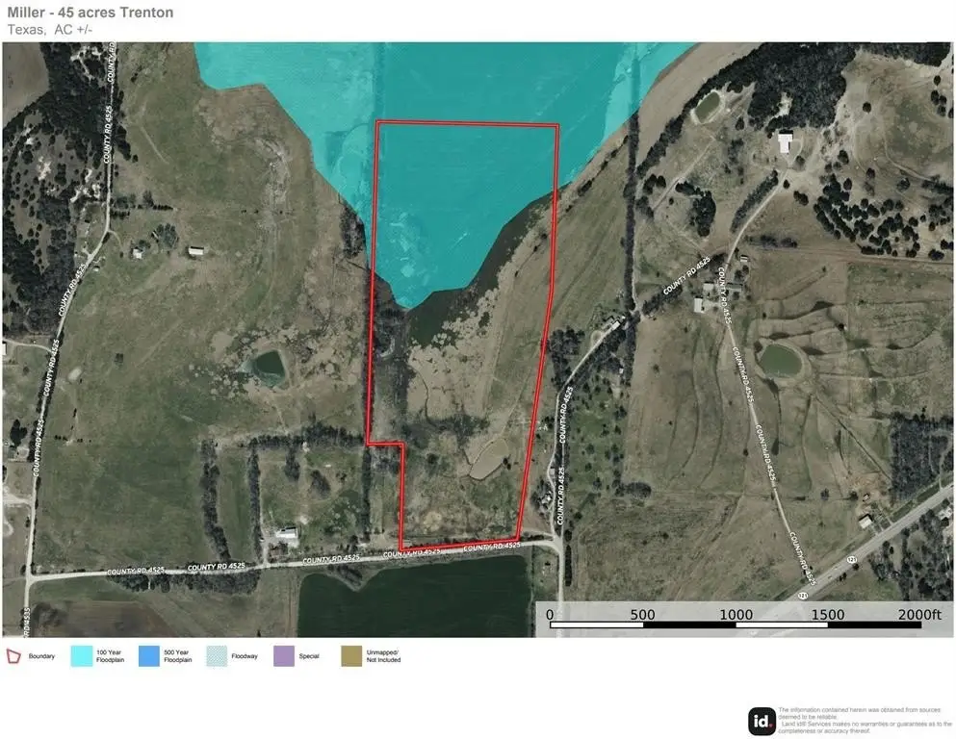Click the 1000 mark on scale bar
Viewport: 956px width, 739px height.
point(736,614)
